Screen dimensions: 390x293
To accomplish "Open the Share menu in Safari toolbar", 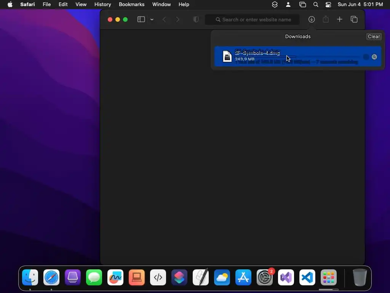I will (x=326, y=19).
